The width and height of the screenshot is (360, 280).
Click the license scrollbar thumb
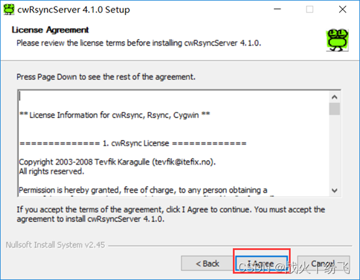pos(335,109)
